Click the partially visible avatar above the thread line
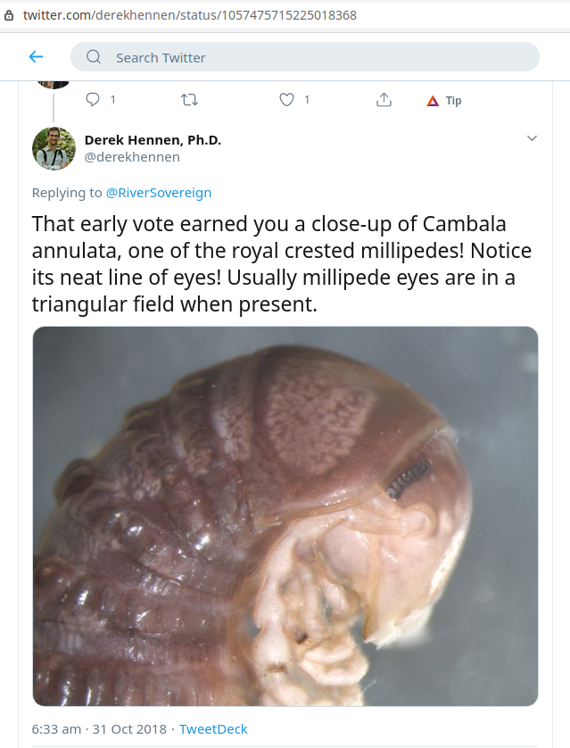This screenshot has height=748, width=570. point(54,82)
